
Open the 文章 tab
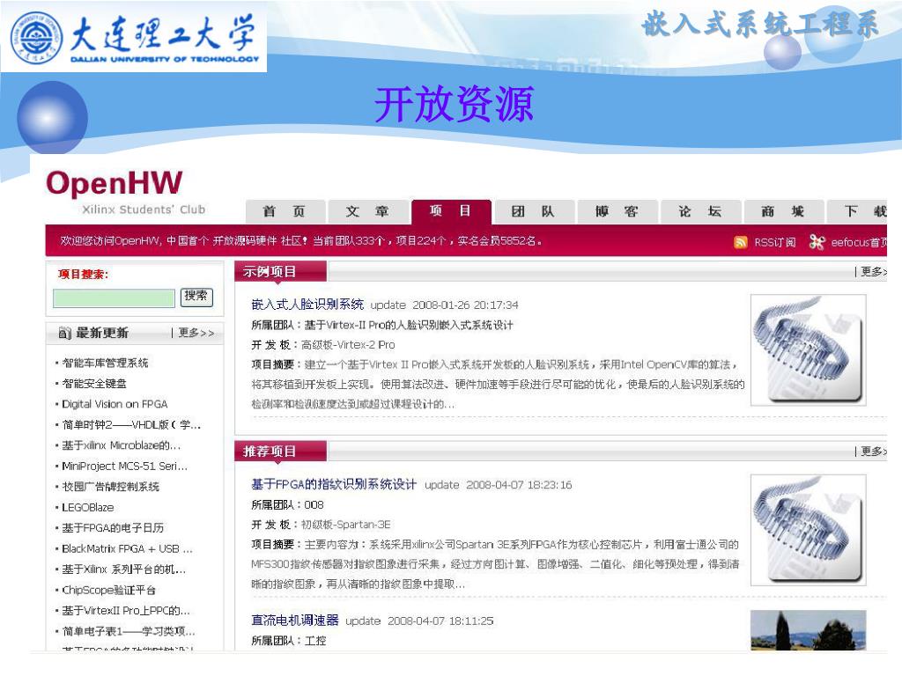coord(368,211)
